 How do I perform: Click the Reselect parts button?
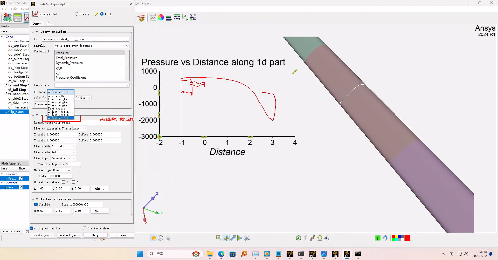pos(68,235)
